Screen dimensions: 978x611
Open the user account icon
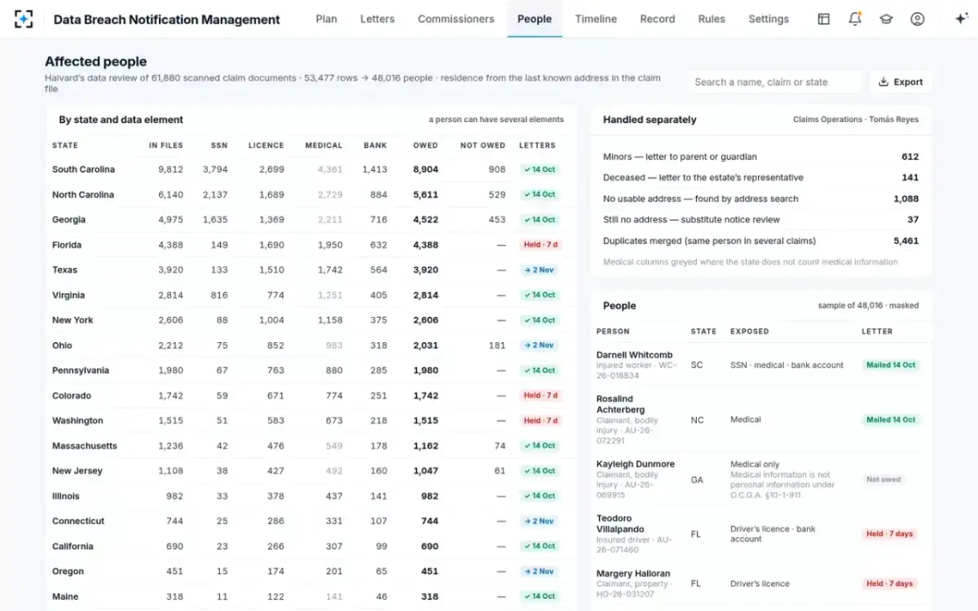[x=918, y=19]
